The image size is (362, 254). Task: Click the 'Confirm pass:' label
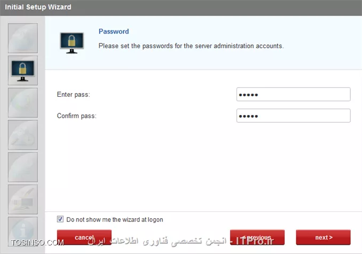tap(77, 116)
